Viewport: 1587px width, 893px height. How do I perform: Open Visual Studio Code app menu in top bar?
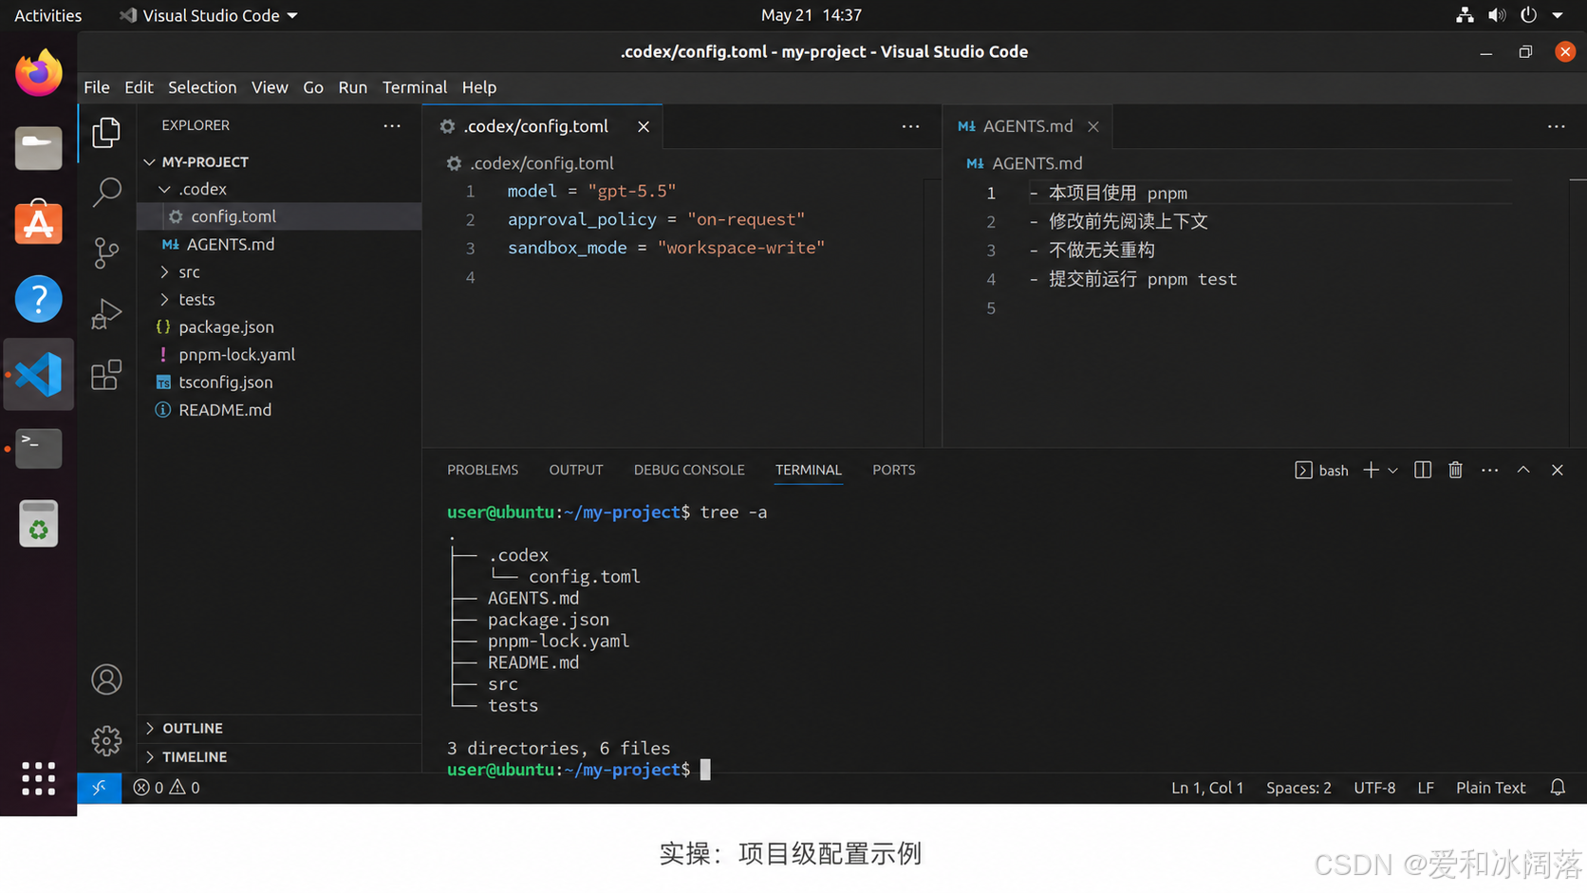pyautogui.click(x=208, y=15)
